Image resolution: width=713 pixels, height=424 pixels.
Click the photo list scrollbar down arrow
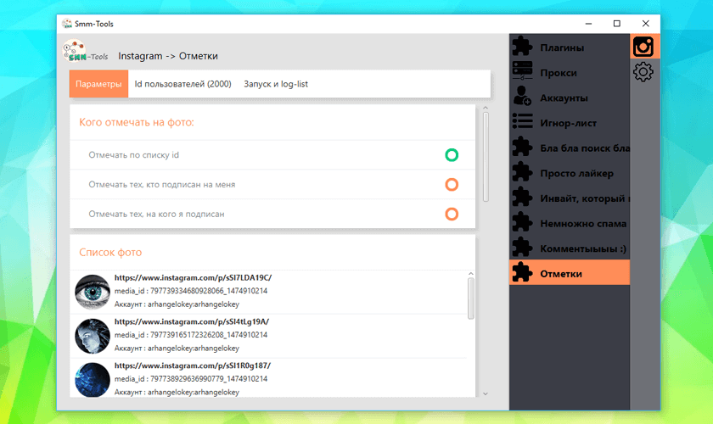click(485, 393)
